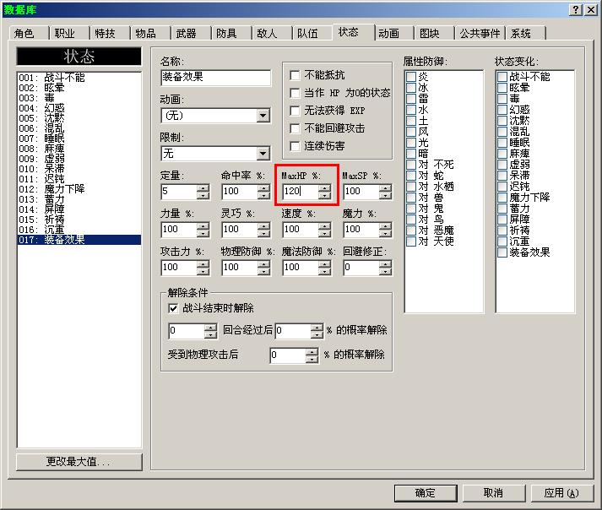Viewport: 602px width, 510px height.
Task: Switch to the 图块 tab
Action: [x=434, y=34]
